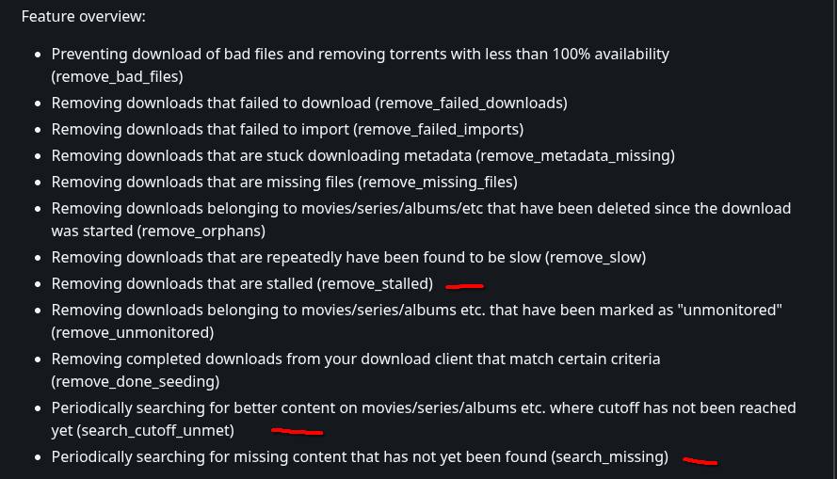
Task: Click the red underline beside search_cutoff_unmet
Action: tap(297, 433)
